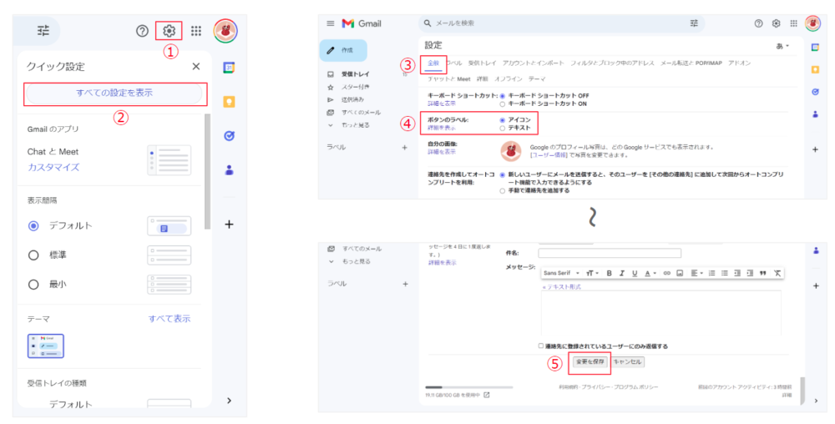Open the align dropdown in message toolbar
The image size is (835, 424).
(696, 273)
